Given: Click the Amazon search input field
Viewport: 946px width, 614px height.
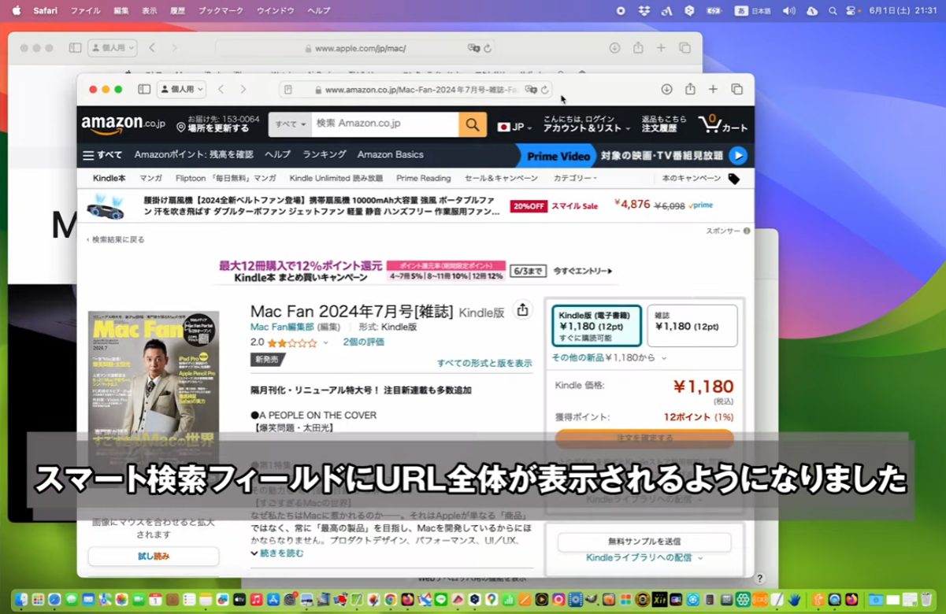Looking at the screenshot, I should coord(385,124).
